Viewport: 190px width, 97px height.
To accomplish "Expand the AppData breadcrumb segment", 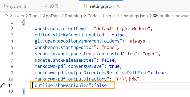I will tap(51, 16).
